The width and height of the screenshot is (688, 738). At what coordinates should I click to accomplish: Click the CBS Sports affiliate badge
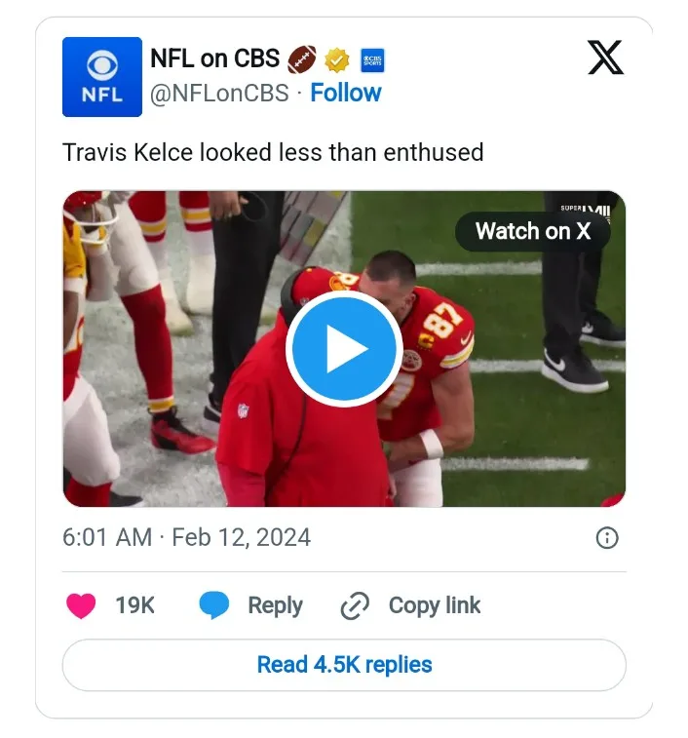pyautogui.click(x=371, y=59)
